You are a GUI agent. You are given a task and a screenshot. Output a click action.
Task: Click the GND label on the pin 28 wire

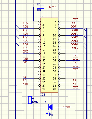coord(75,66)
